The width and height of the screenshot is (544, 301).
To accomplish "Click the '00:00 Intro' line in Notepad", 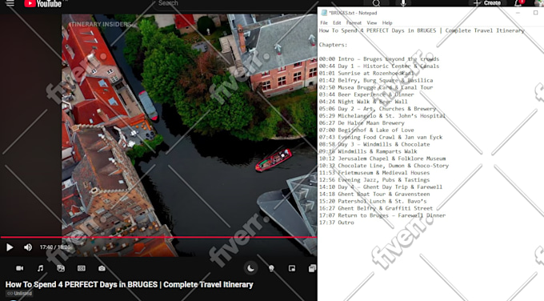I will [x=379, y=59].
